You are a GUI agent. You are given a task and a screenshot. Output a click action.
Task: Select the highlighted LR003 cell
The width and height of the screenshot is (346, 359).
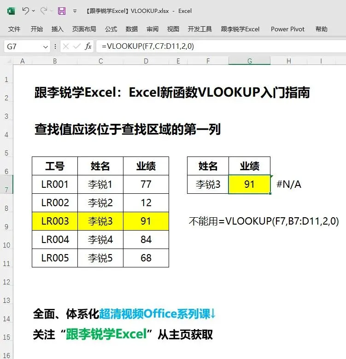(x=55, y=221)
